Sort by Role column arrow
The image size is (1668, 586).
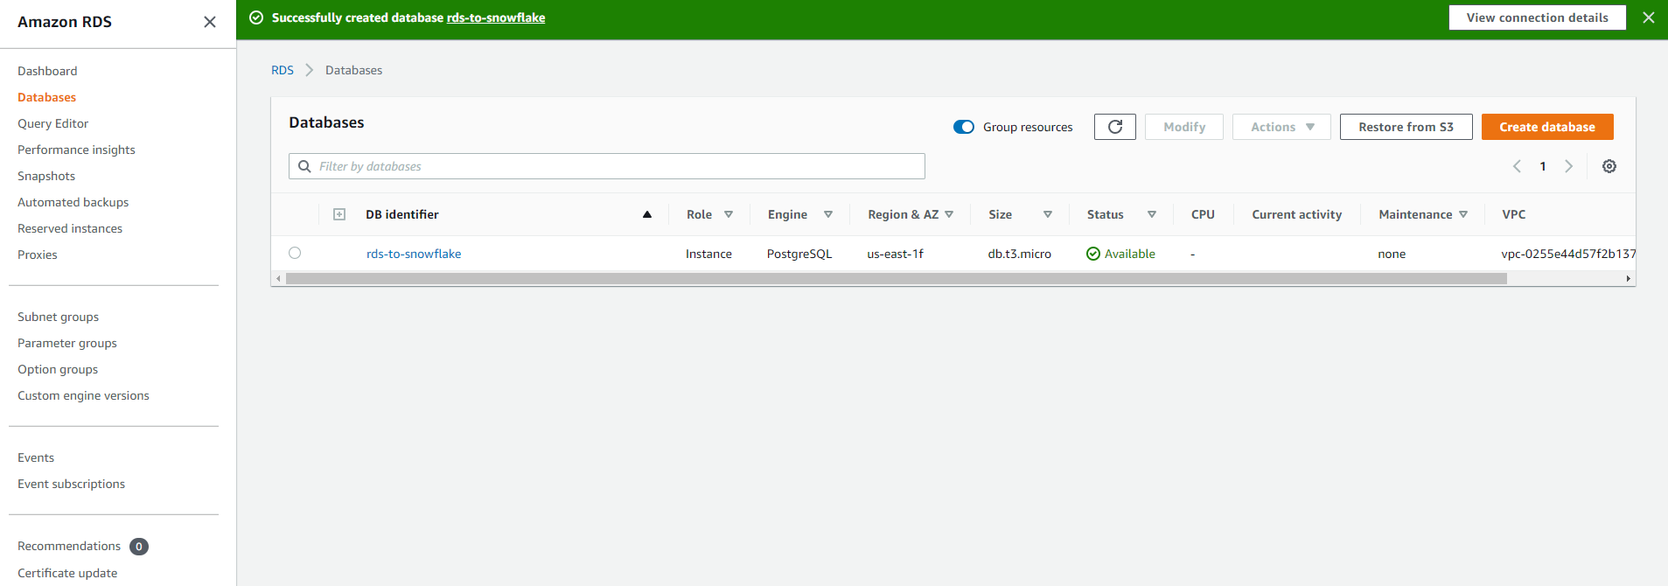(729, 214)
